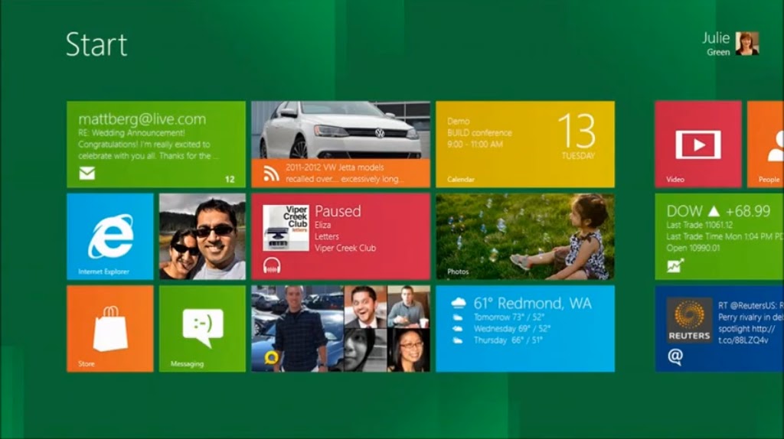Click the 'Start' screen title
This screenshot has height=439, width=784.
[96, 44]
